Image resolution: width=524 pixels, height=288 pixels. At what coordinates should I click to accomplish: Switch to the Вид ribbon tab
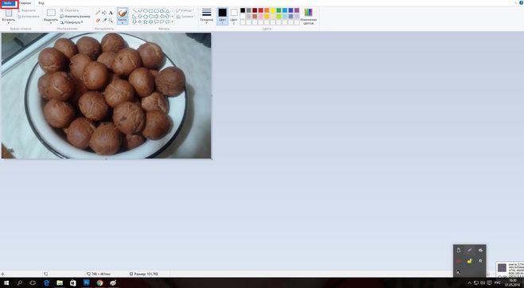click(41, 3)
